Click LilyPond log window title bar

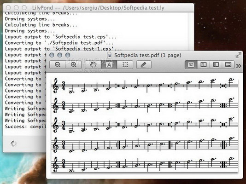pos(99,8)
